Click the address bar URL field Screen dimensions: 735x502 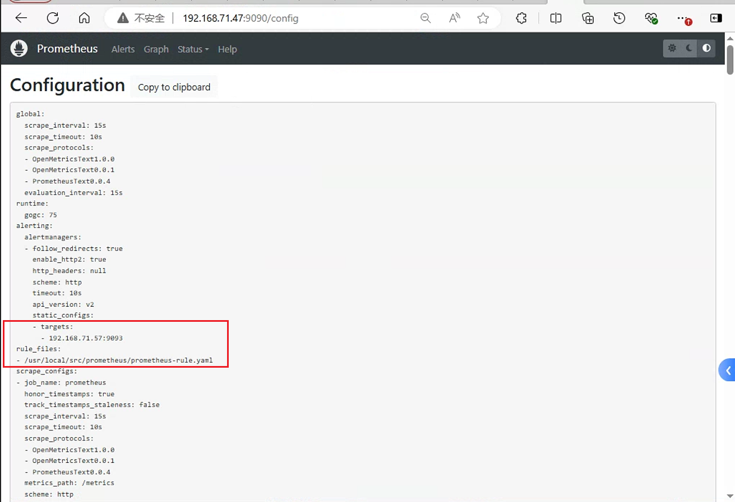(303, 18)
